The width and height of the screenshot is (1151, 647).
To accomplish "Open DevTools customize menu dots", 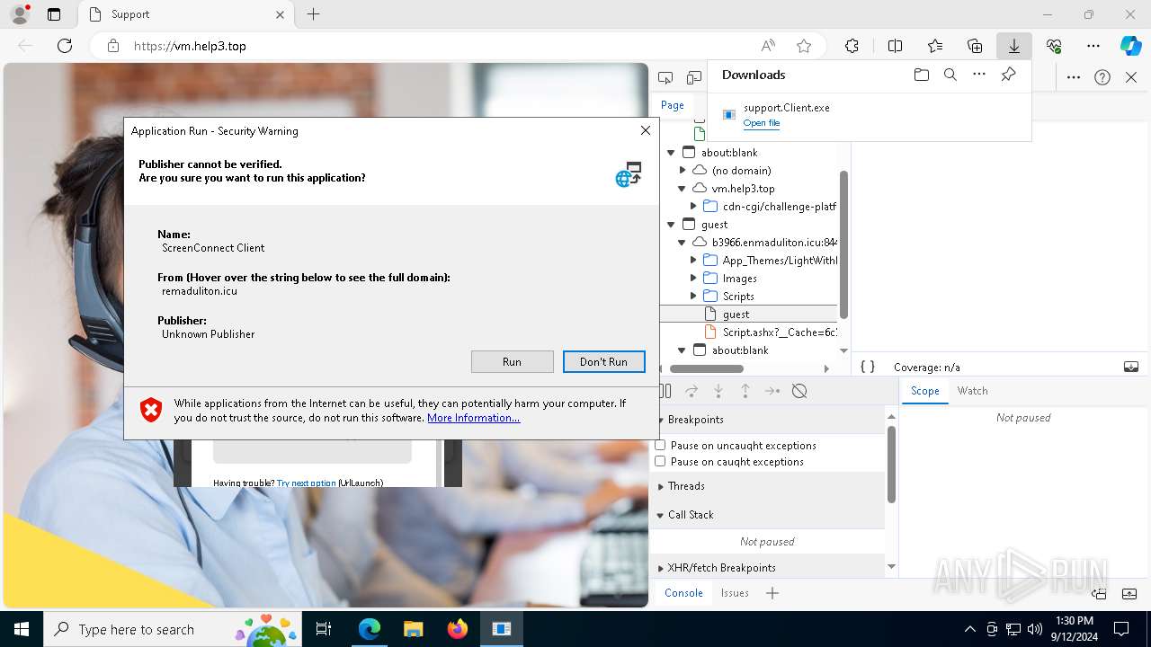I will [1074, 77].
